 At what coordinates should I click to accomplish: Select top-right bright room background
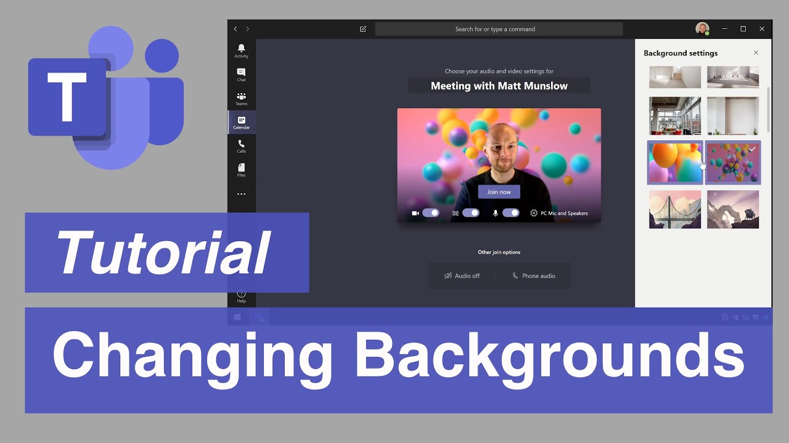point(733,77)
